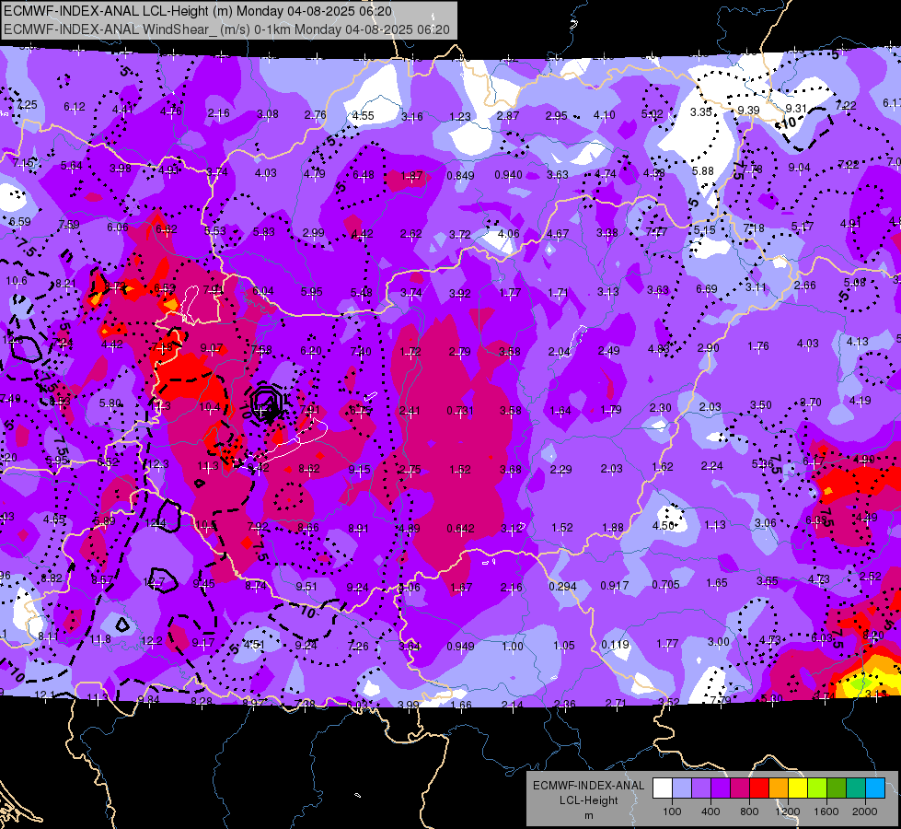Click the wind shear value 0.119
The height and width of the screenshot is (829, 901).
616,645
